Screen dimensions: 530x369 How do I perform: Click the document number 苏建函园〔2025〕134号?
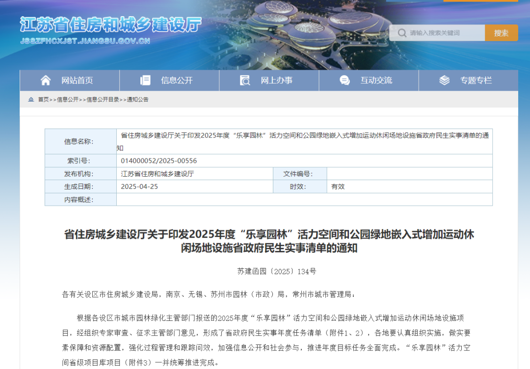click(277, 271)
